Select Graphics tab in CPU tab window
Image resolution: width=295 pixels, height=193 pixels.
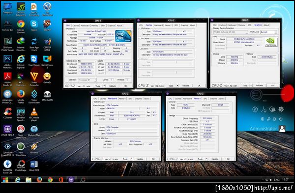click(111, 25)
